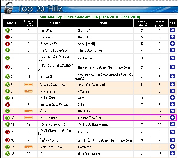
Task: Select song title ทำใจให้ชิน
Action: (47, 98)
